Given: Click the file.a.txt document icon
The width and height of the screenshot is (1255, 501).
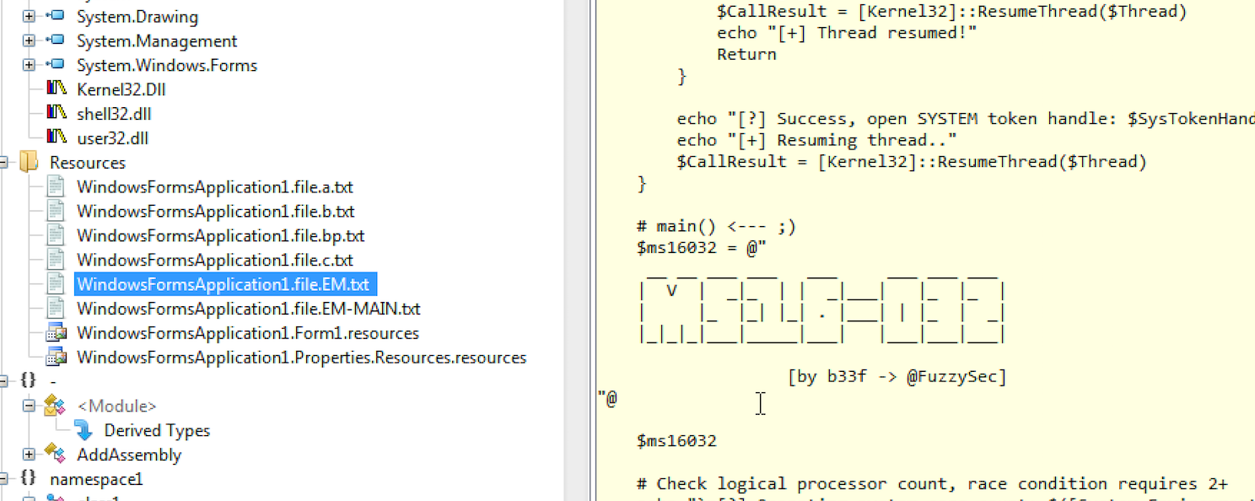Looking at the screenshot, I should (x=56, y=186).
